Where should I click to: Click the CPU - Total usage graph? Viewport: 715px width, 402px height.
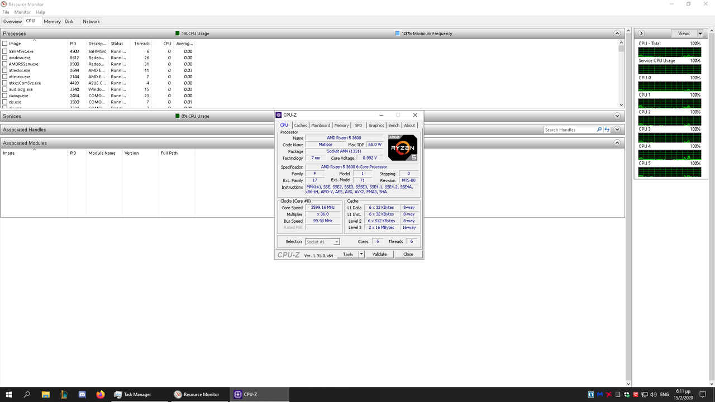click(x=670, y=51)
